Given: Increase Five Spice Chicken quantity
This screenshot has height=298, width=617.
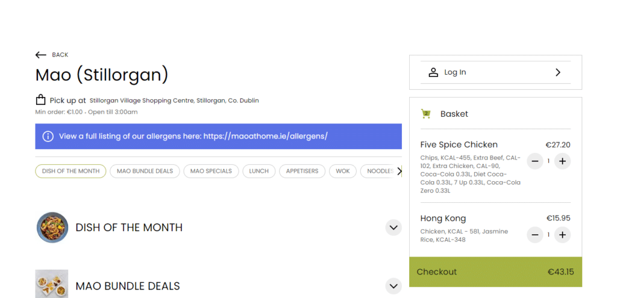Looking at the screenshot, I should click(x=562, y=161).
